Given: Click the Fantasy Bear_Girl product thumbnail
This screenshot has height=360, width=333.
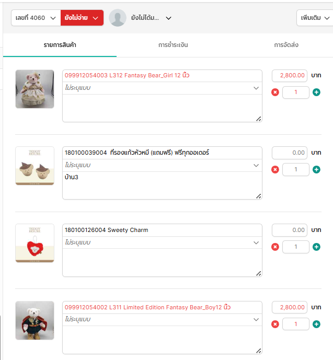Looking at the screenshot, I should pyautogui.click(x=35, y=89).
